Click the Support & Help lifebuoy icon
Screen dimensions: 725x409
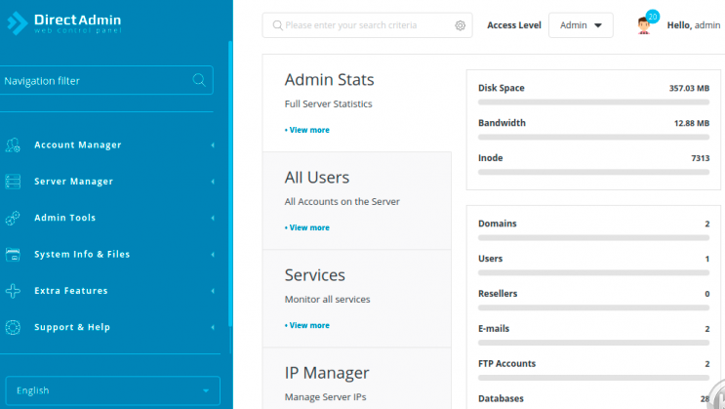tap(13, 327)
